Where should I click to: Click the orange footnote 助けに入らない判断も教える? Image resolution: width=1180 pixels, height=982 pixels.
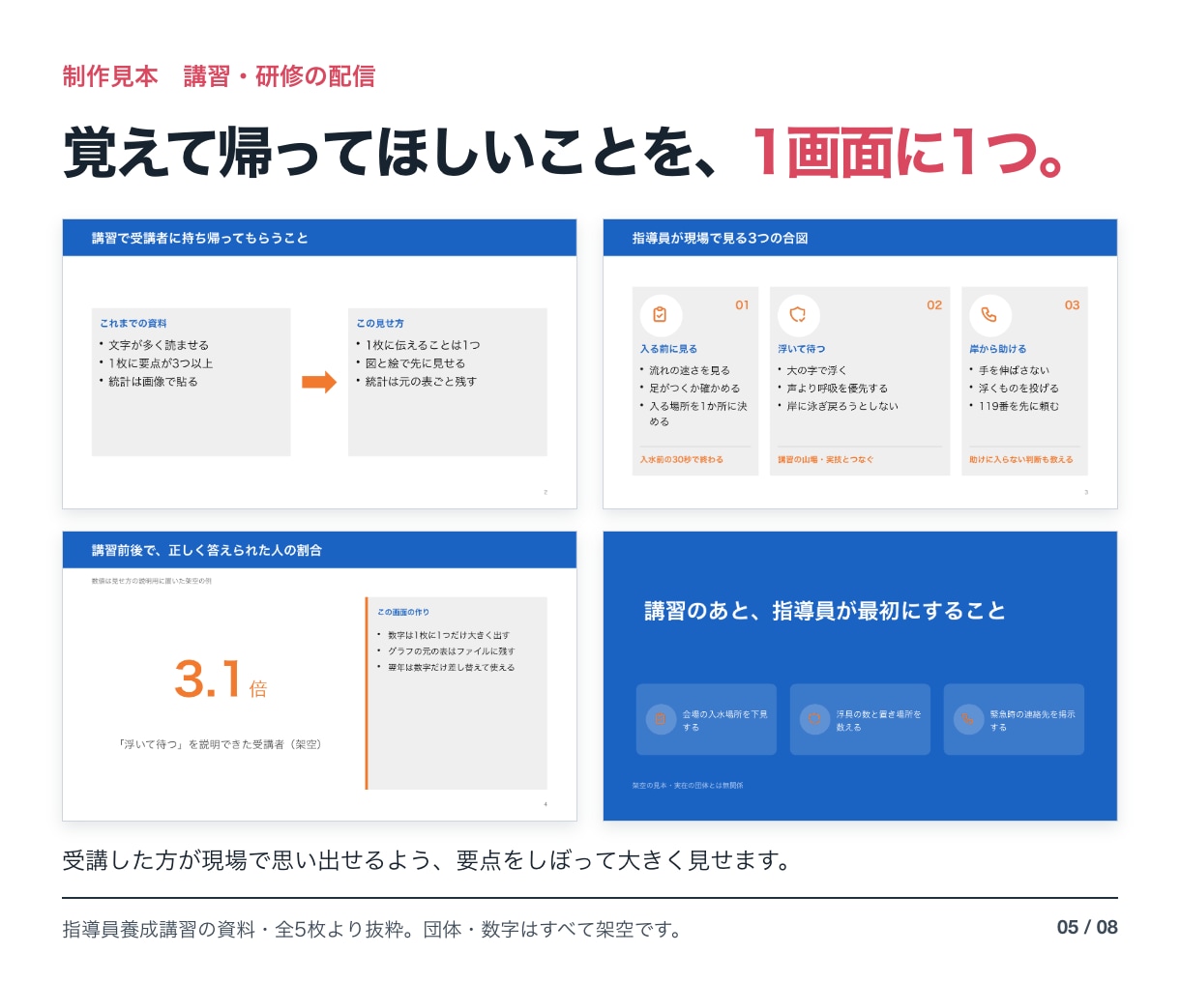[x=1021, y=460]
